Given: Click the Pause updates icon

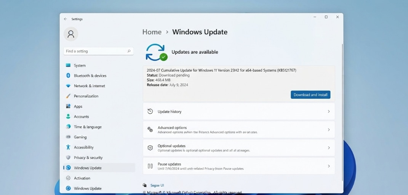Looking at the screenshot, I should point(150,166).
